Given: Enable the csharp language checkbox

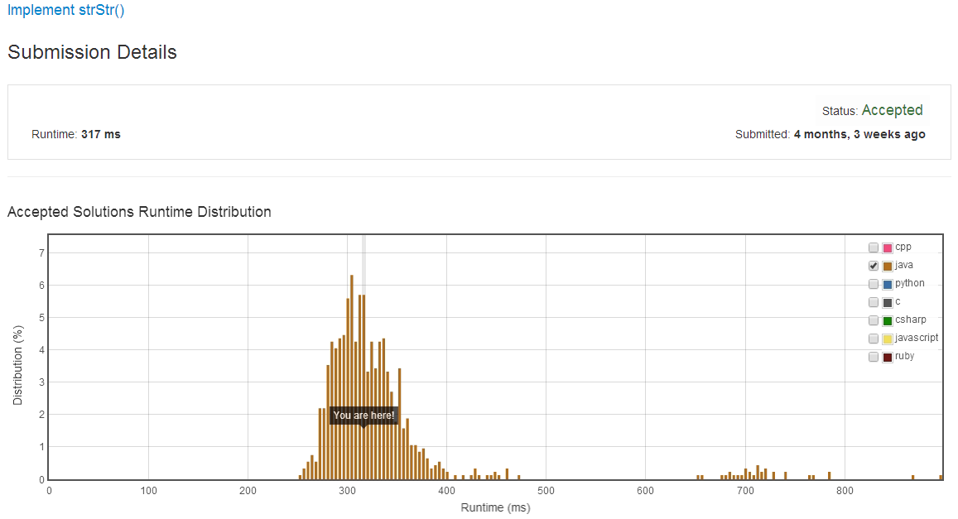Looking at the screenshot, I should (874, 320).
